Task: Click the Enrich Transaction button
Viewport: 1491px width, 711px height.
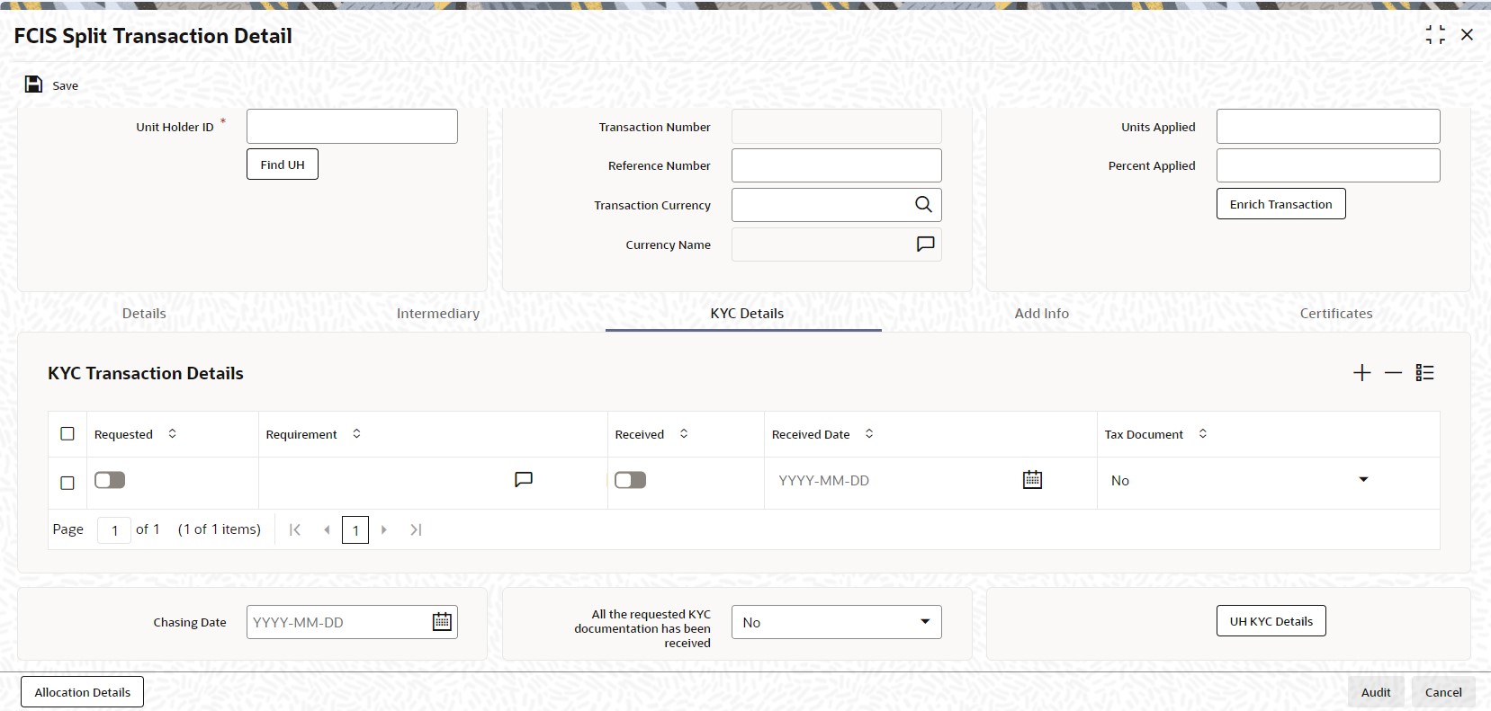Action: [1280, 204]
